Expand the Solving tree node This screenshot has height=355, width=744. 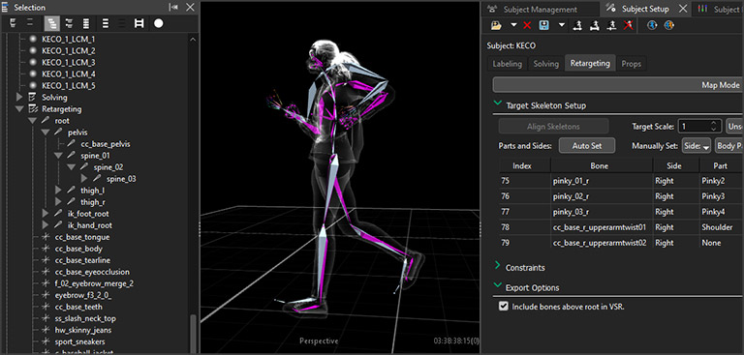19,97
